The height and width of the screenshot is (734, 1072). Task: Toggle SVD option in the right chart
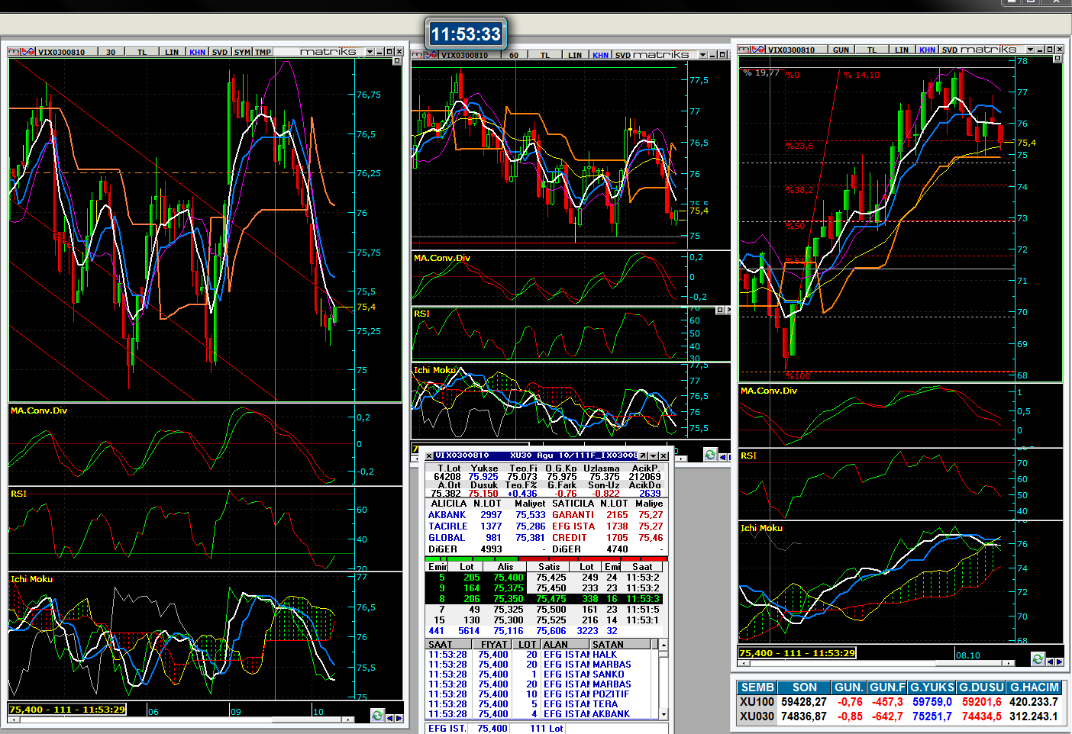pos(949,50)
